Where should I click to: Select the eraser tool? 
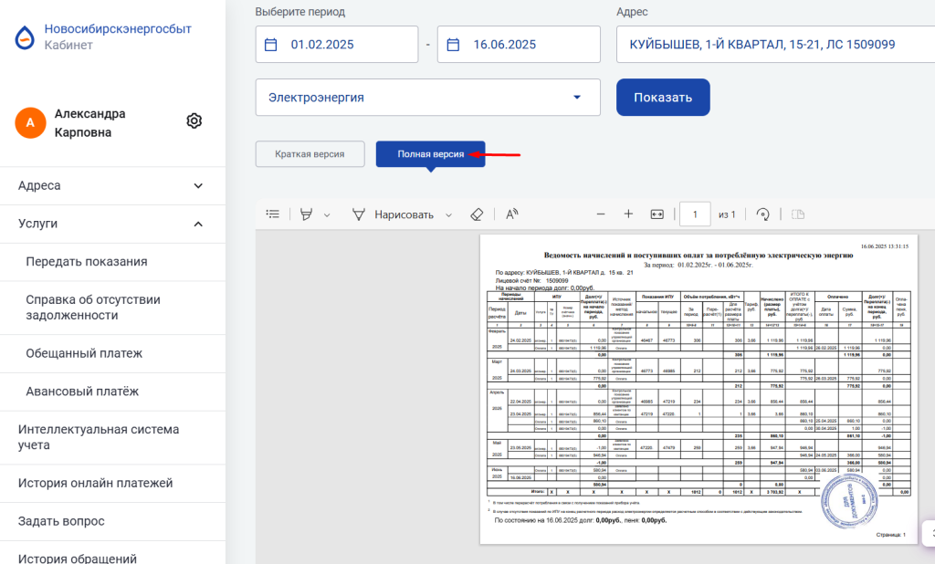coord(476,214)
